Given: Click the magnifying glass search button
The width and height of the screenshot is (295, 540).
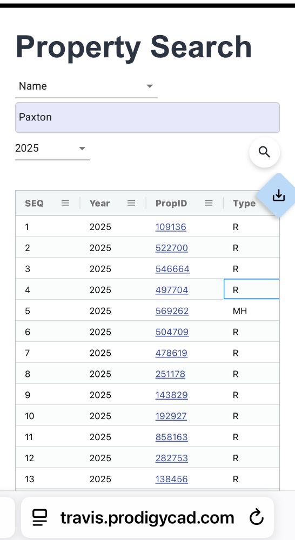Looking at the screenshot, I should (264, 152).
